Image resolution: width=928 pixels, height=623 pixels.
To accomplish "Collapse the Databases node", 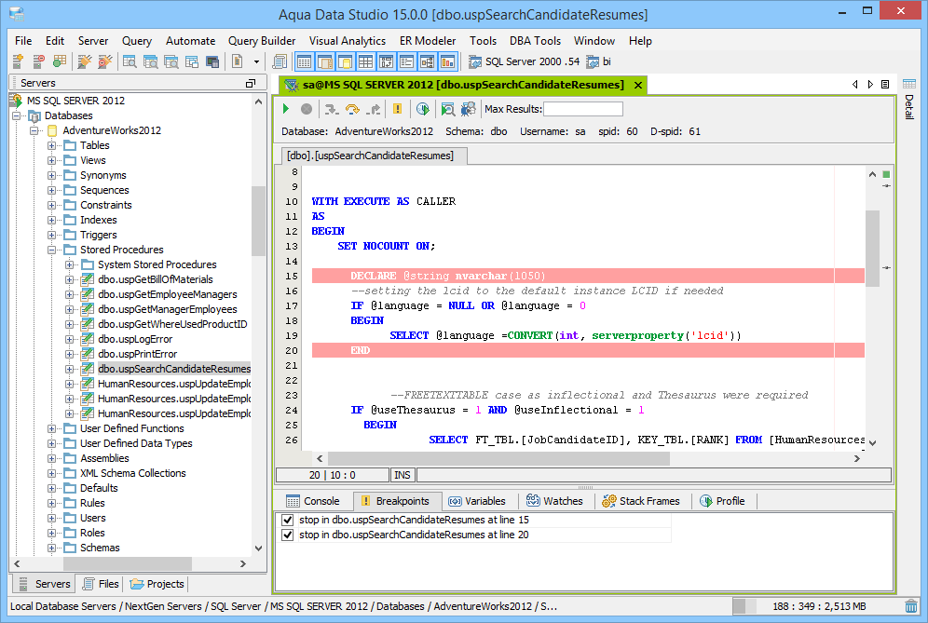I will point(17,116).
